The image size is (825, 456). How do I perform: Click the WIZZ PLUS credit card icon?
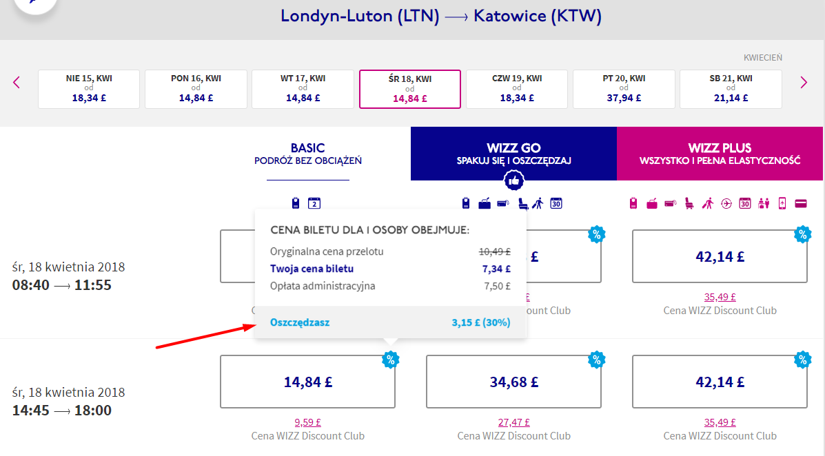(x=801, y=203)
